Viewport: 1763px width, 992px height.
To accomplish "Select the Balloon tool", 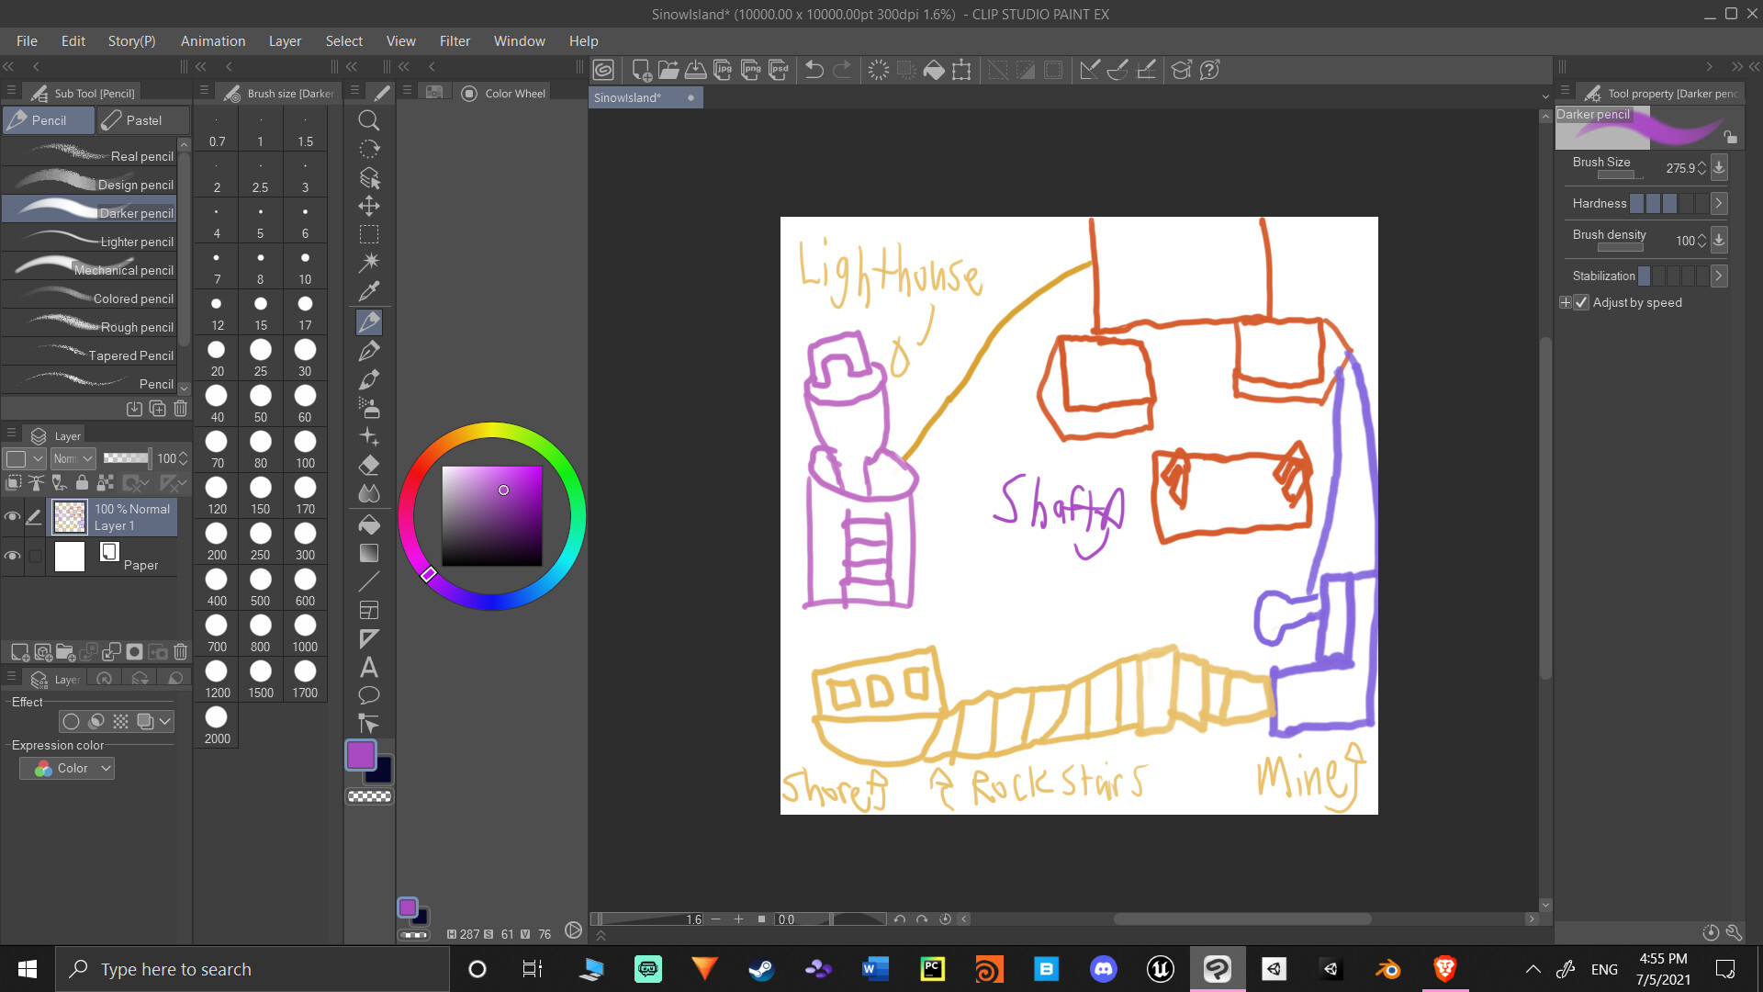I will [369, 695].
